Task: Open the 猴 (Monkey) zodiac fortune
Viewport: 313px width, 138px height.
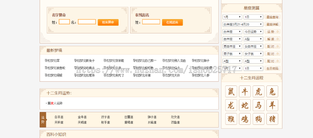Action: (231, 119)
